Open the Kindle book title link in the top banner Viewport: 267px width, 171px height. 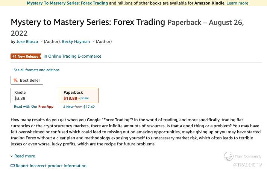click(x=67, y=3)
